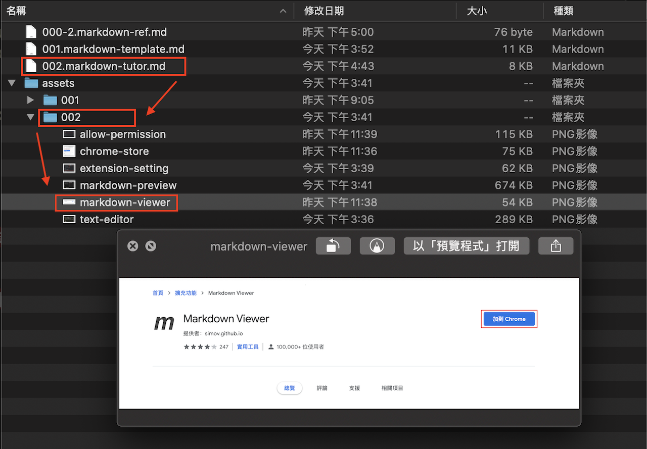Select the text-editor row name
Image resolution: width=647 pixels, height=449 pixels.
tap(107, 219)
